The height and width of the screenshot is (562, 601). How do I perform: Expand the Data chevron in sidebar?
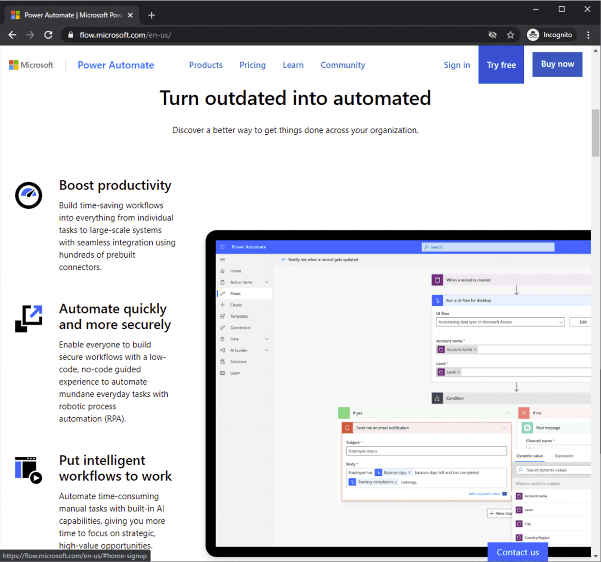[267, 339]
